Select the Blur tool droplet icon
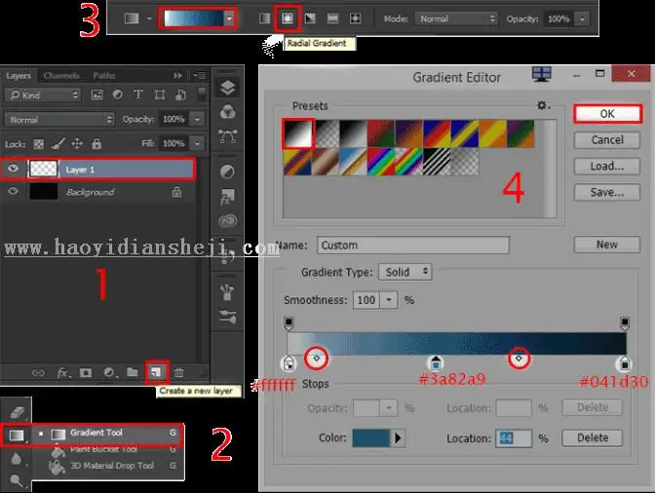Viewport: 655px width, 493px height. 16,459
